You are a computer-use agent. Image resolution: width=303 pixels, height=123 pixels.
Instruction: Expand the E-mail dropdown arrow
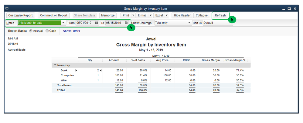[150, 15]
